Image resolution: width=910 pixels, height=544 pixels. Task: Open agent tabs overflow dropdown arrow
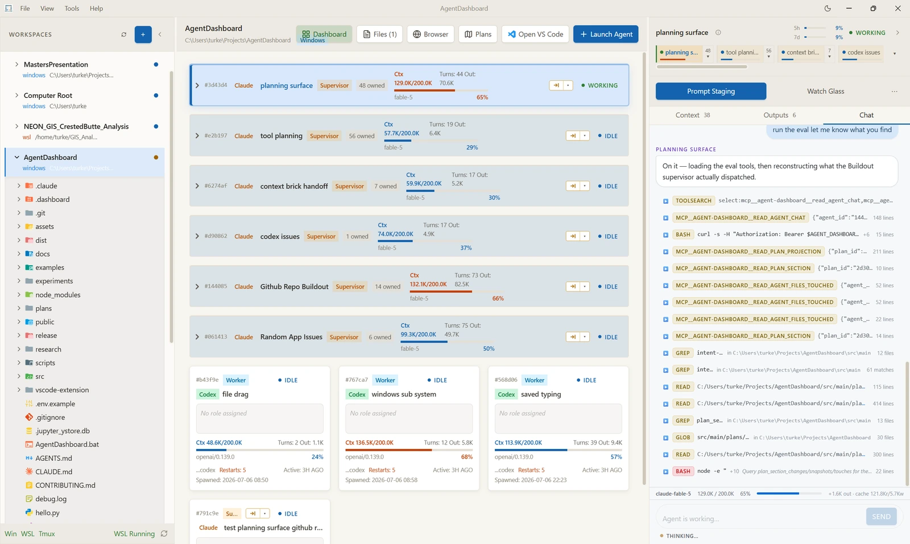pyautogui.click(x=895, y=53)
